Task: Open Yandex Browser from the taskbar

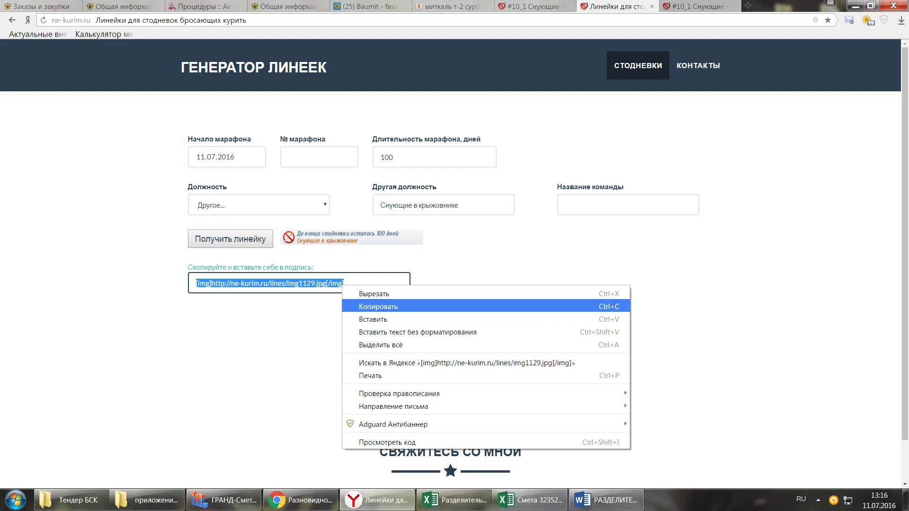Action: coord(377,500)
